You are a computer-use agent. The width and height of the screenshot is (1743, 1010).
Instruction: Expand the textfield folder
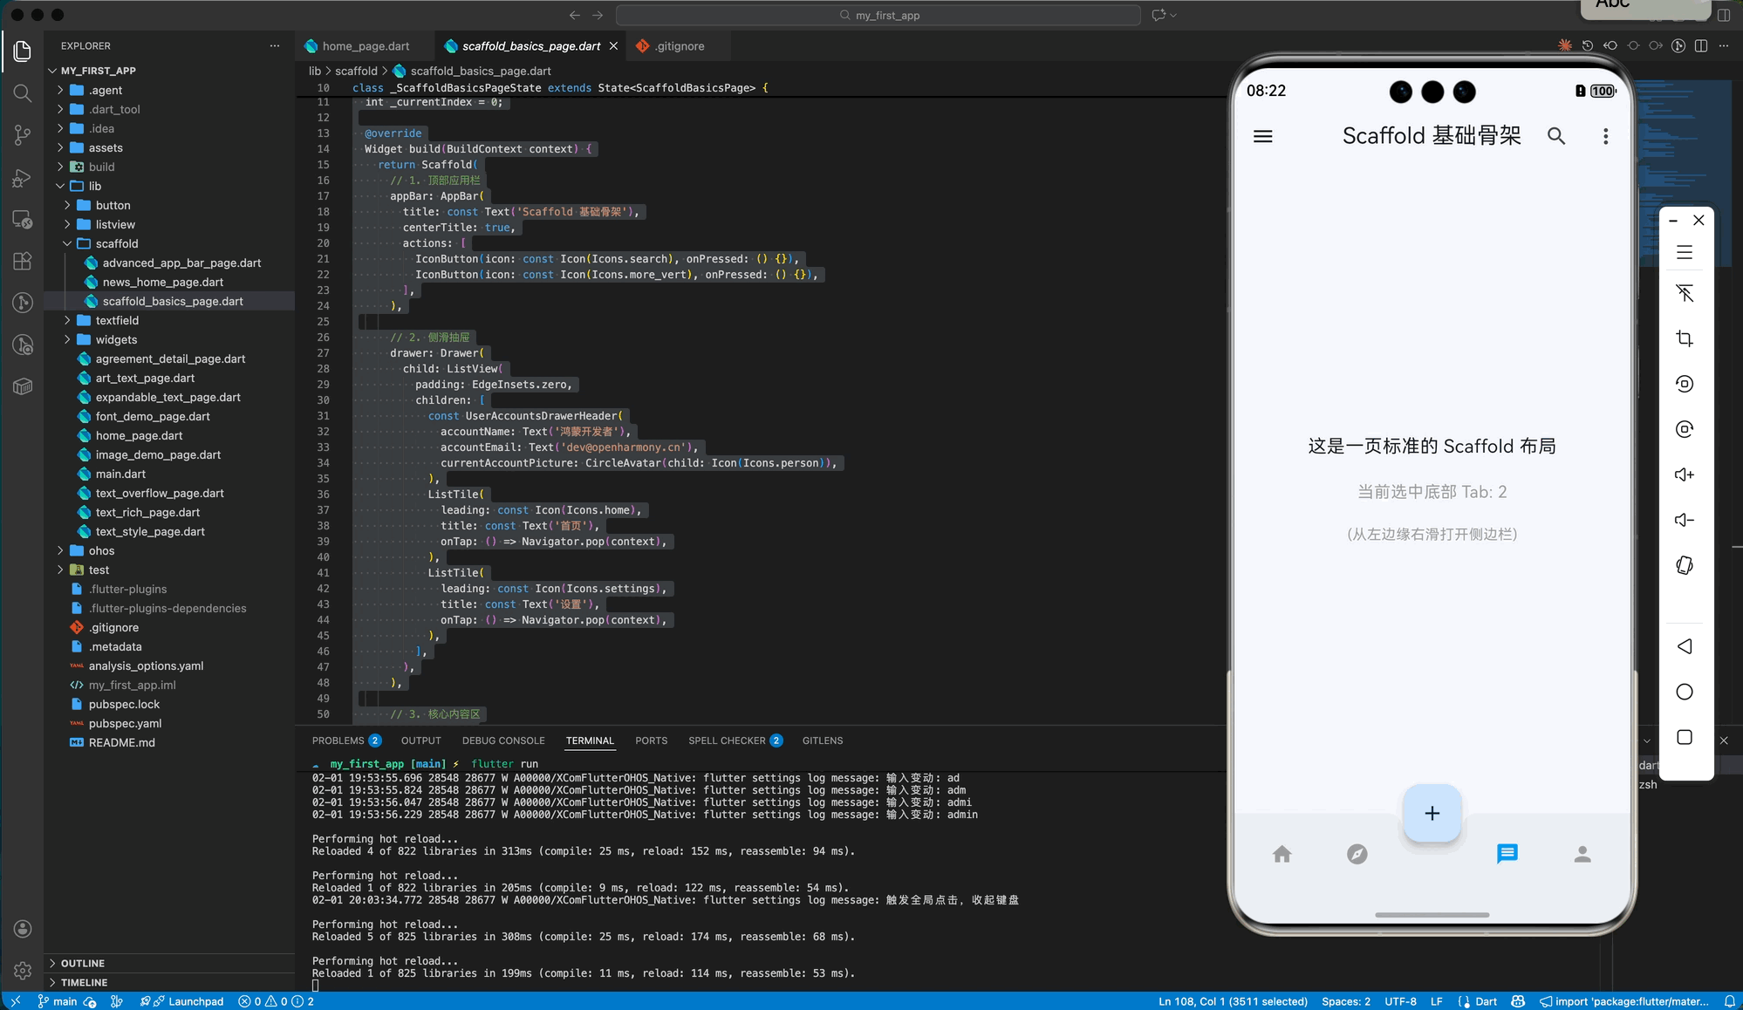pyautogui.click(x=117, y=320)
